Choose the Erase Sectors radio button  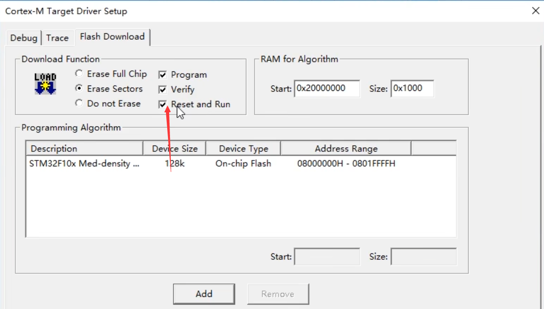tap(79, 88)
